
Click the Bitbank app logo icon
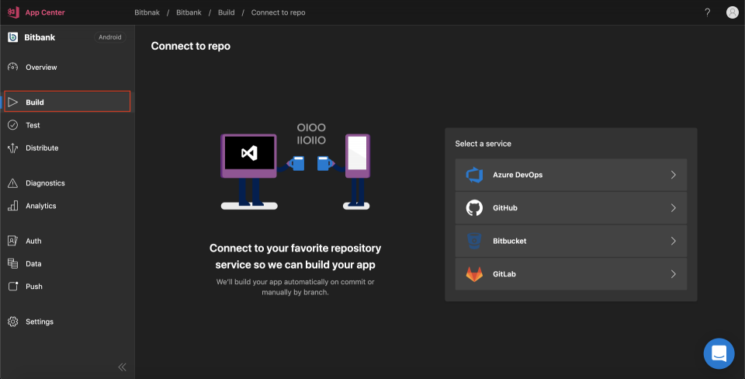(13, 37)
